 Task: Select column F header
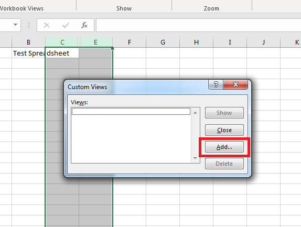pos(130,42)
